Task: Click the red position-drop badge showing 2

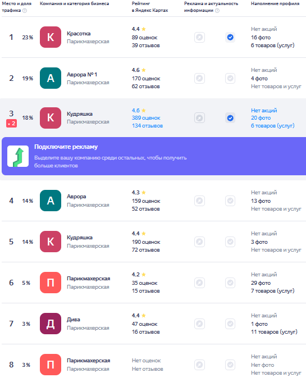Action: (11, 124)
